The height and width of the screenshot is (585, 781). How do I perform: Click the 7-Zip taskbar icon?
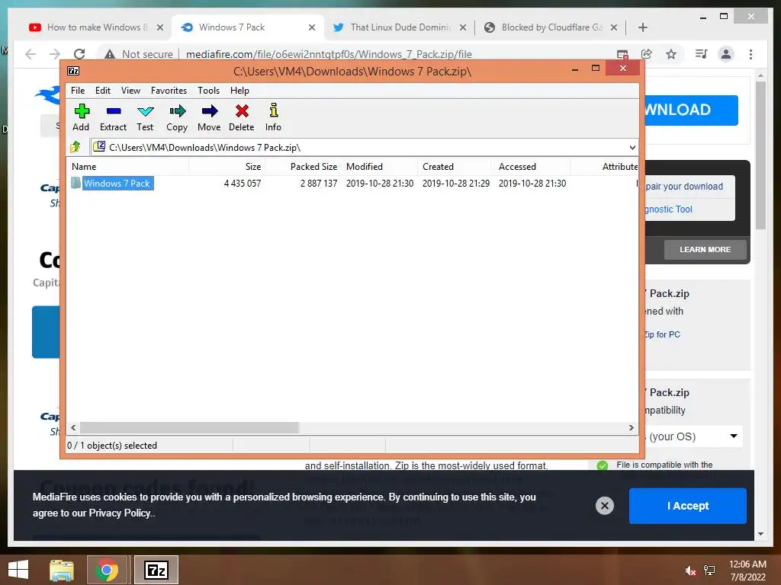click(x=156, y=570)
